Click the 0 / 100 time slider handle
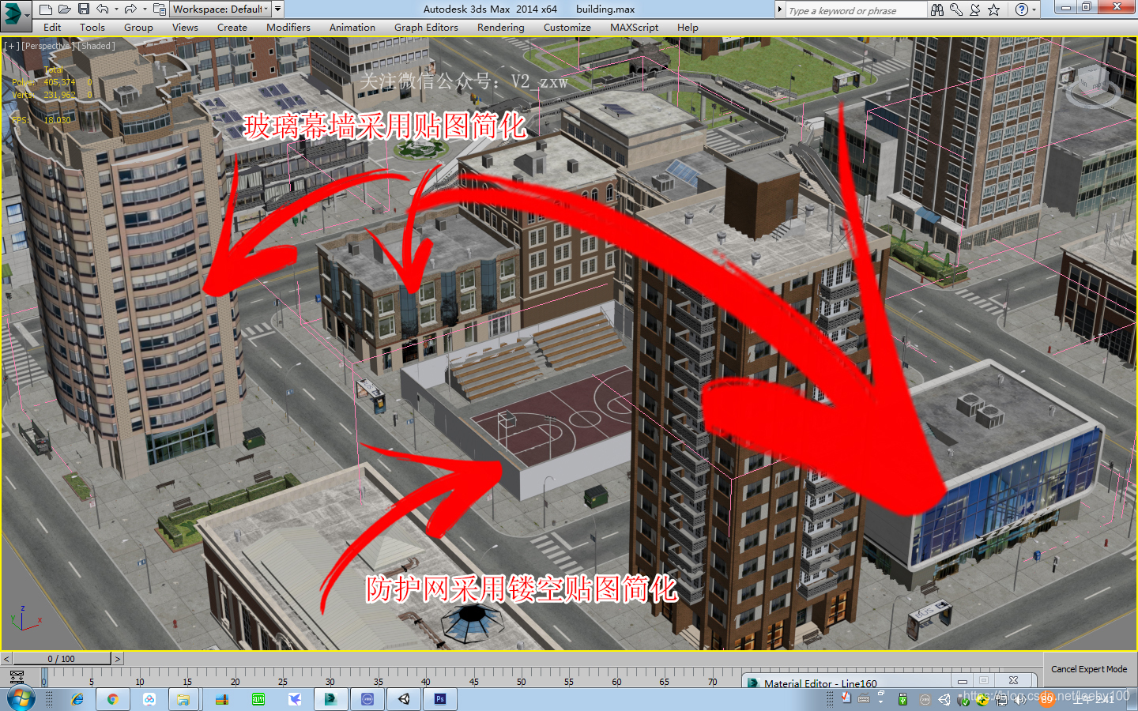 pos(62,658)
